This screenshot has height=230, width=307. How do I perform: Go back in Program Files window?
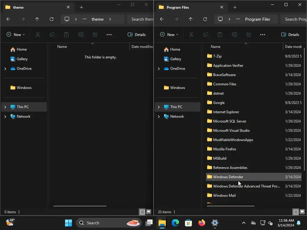pos(162,19)
